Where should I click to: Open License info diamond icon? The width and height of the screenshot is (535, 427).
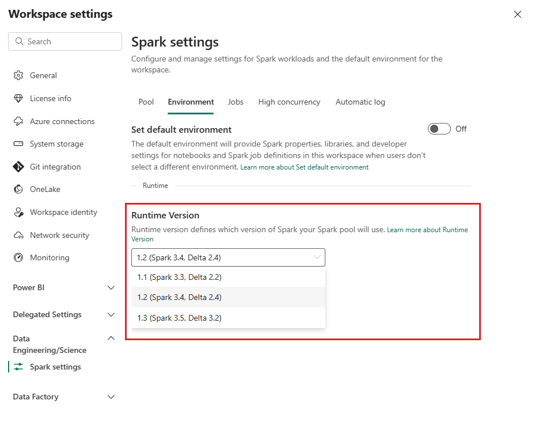[x=18, y=98]
